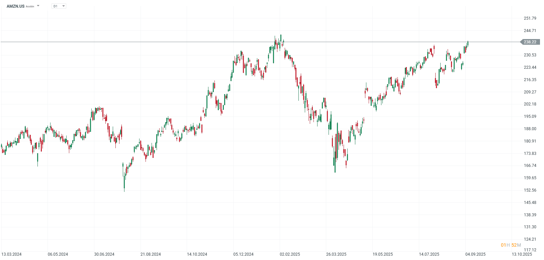Click the horizontal price line at 238.22
Image resolution: width=544 pixels, height=260 pixels.
234,42
